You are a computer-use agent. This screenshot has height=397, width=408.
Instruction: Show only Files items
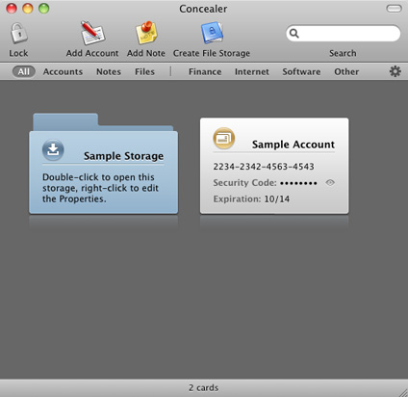coord(144,71)
